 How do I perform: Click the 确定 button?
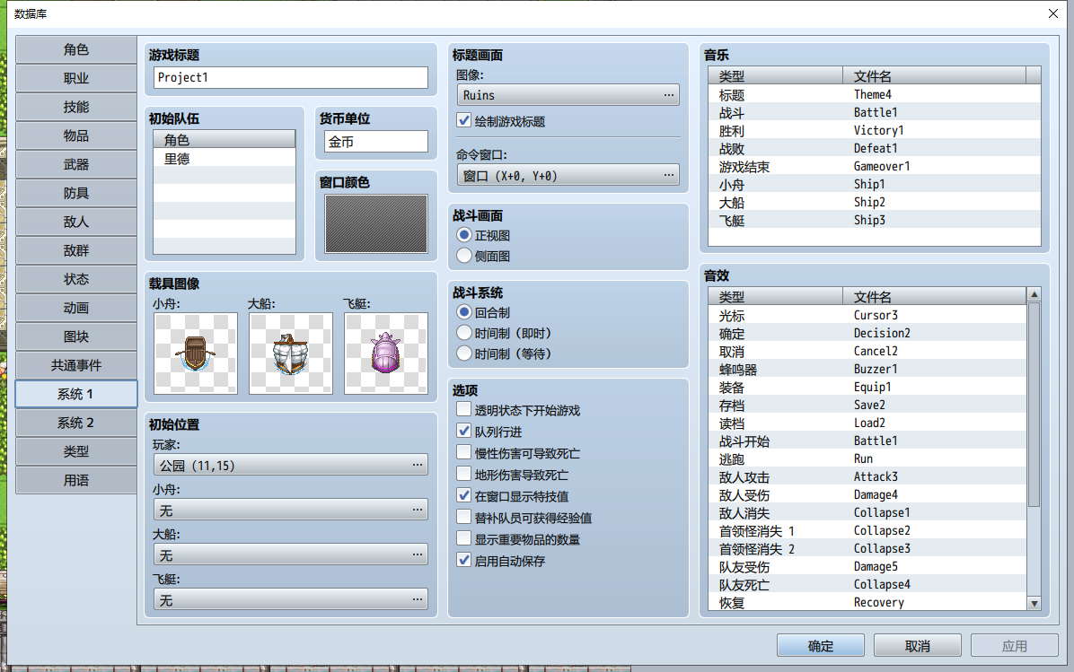click(821, 645)
